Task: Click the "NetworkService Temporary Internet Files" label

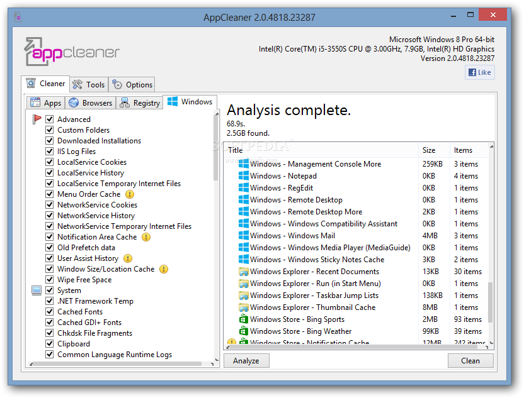Action: coord(124,226)
